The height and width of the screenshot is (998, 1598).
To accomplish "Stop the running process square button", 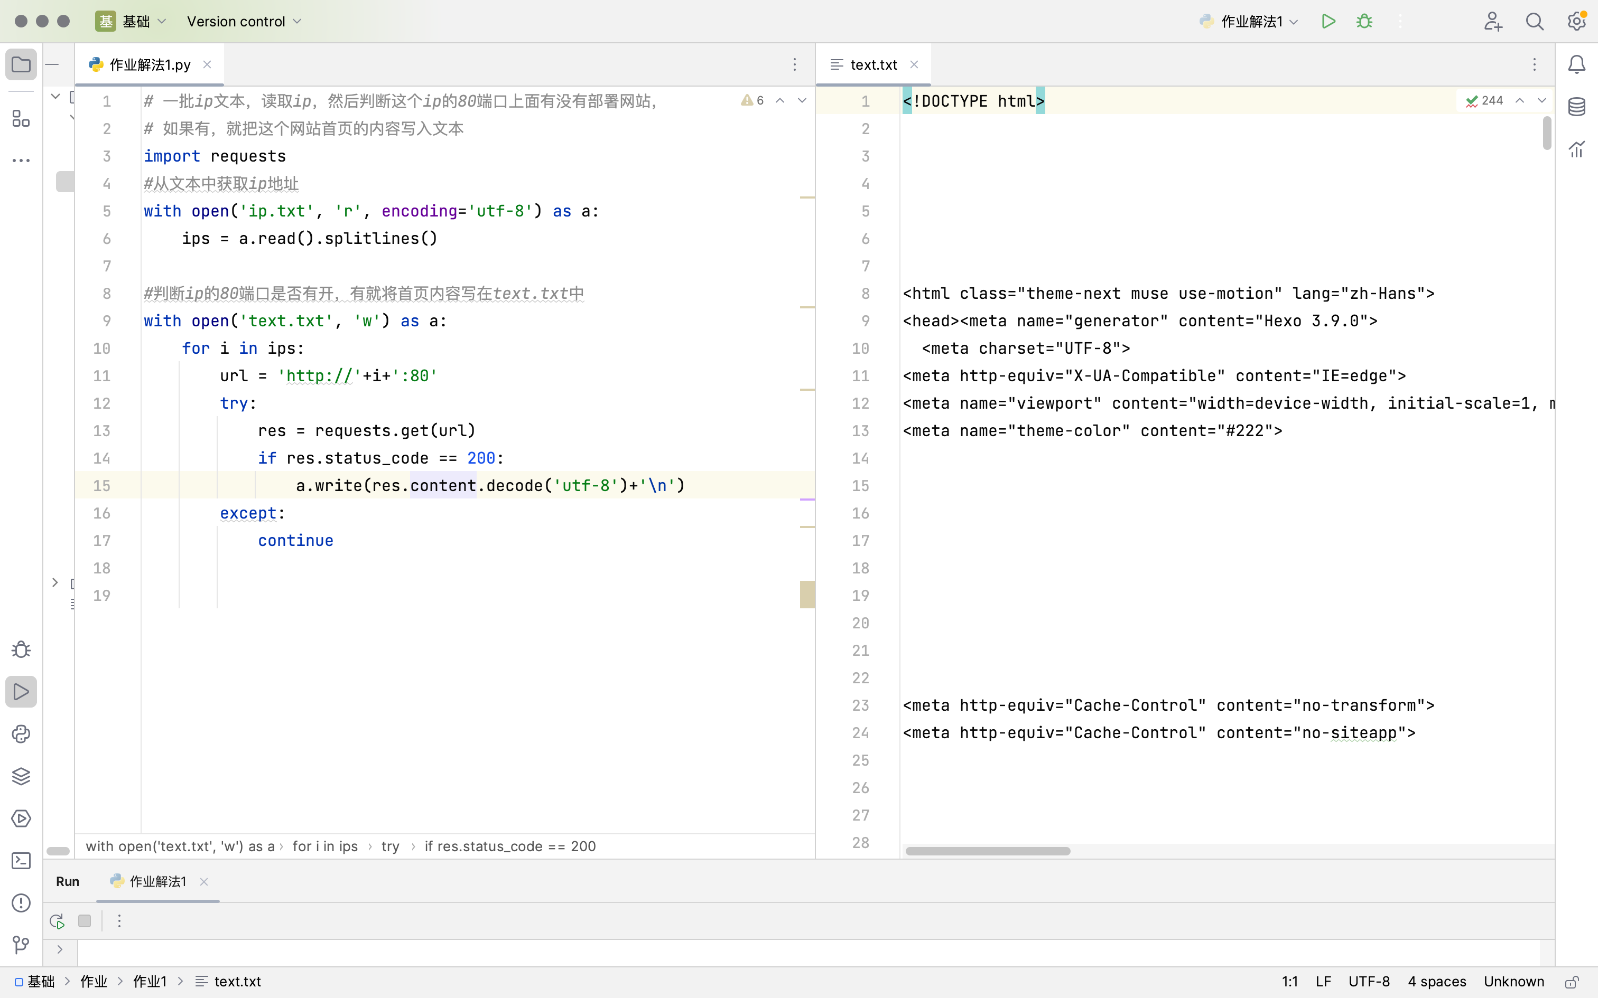I will [85, 921].
